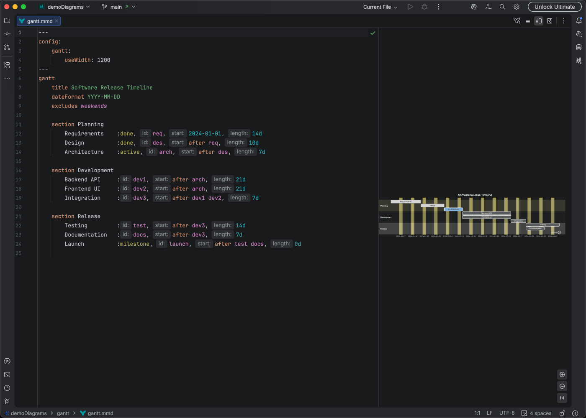
Task: Toggle the split editor-and-preview layout
Action: tap(539, 20)
